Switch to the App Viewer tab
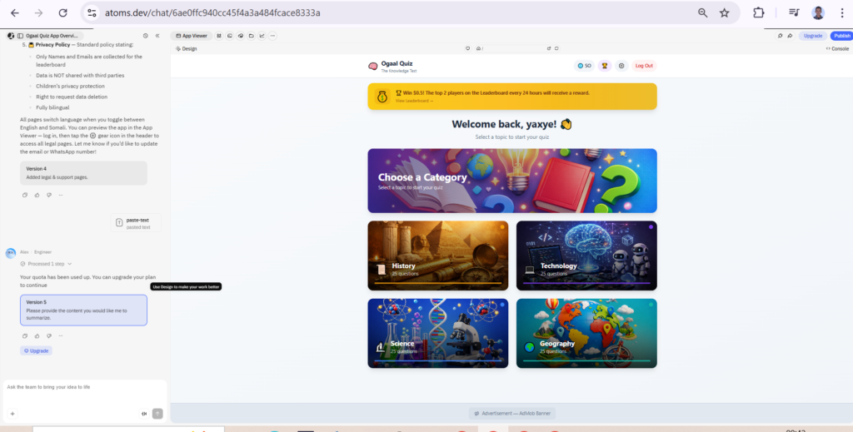Viewport: 853px width, 432px height. pyautogui.click(x=192, y=36)
